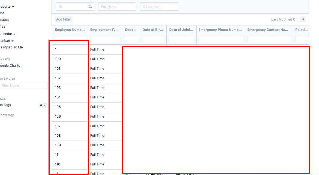Screen dimensions: 319x175
Task: Click the Date of Joining column header
Action: (x=181, y=30)
